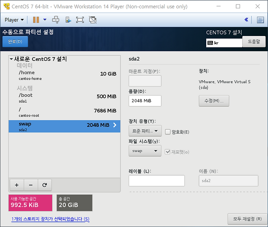Viewport: 268px width, 227px height.
Task: Click the 레이블 label input field
Action: click(157, 181)
